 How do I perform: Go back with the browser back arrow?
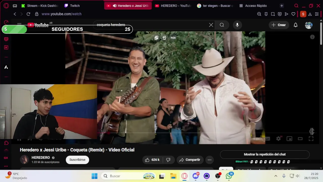point(15,14)
